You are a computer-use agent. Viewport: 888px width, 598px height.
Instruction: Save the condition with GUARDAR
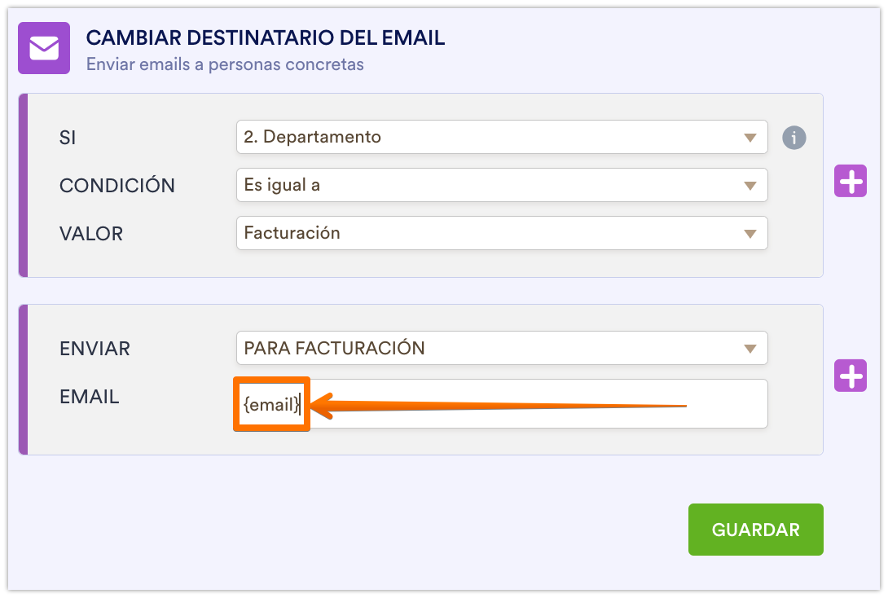point(755,530)
